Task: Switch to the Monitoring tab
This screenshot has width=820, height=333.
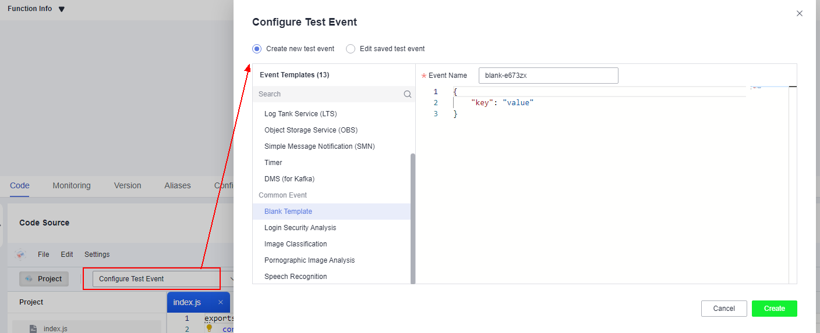Action: [72, 186]
